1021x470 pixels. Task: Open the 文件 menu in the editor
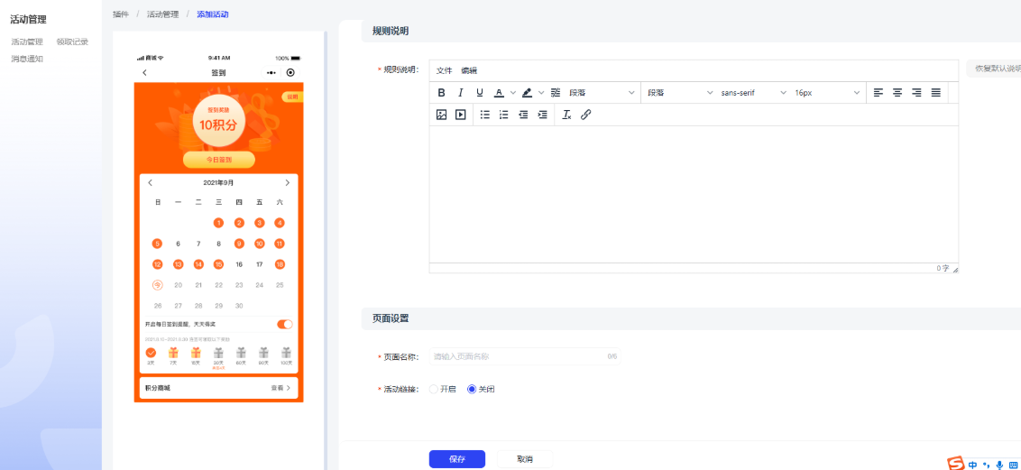[x=444, y=70]
